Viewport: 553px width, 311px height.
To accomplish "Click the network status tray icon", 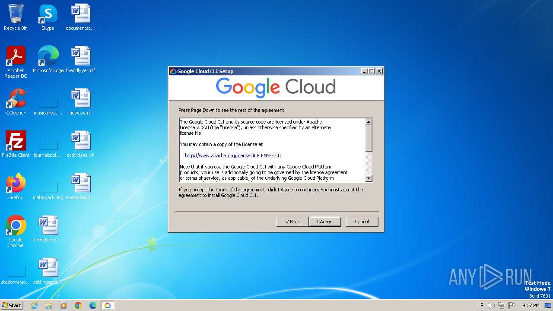I will [x=502, y=305].
